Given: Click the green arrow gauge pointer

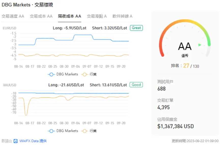Looking at the screenshot, I should coord(200,45).
